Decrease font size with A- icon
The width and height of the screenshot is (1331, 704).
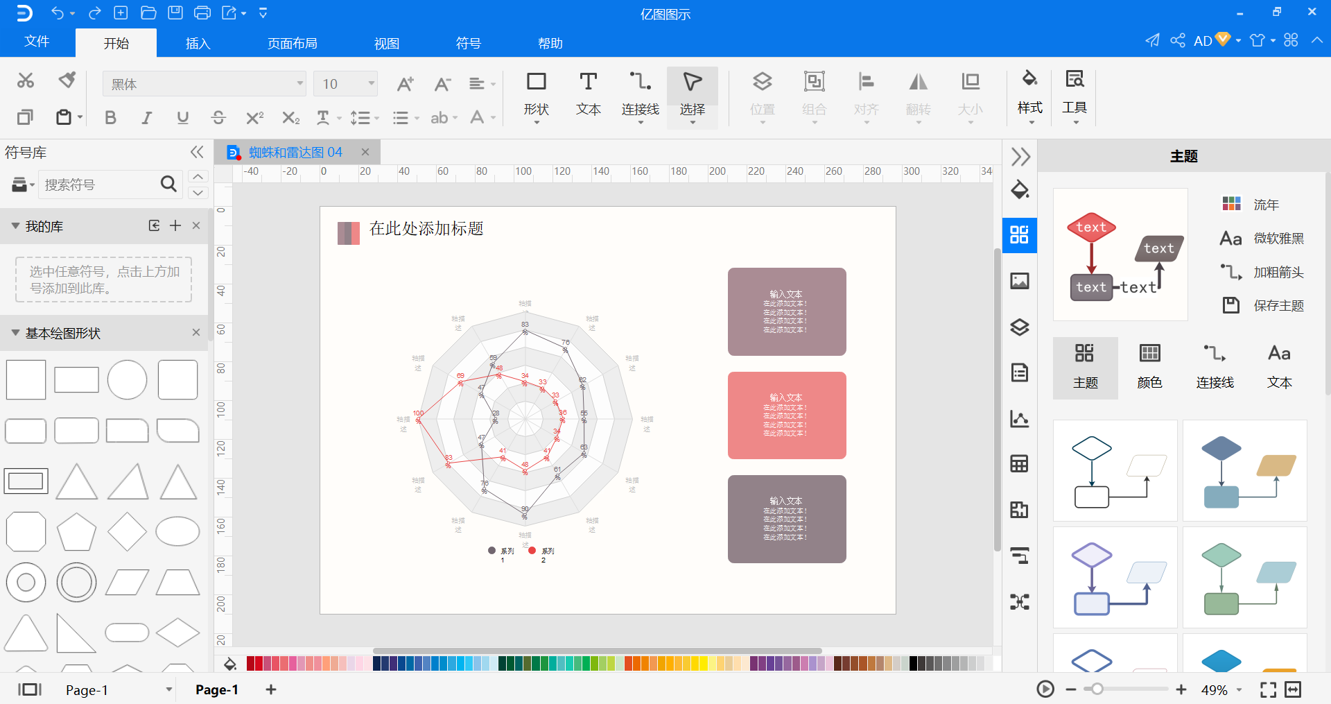(443, 84)
